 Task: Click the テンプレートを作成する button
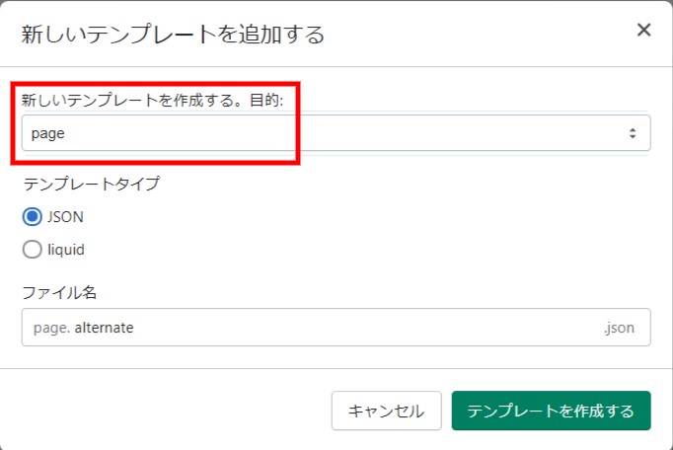(551, 411)
